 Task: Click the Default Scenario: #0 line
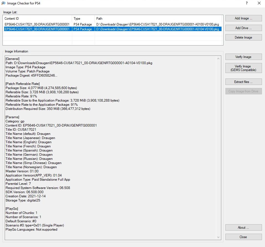point(21,221)
